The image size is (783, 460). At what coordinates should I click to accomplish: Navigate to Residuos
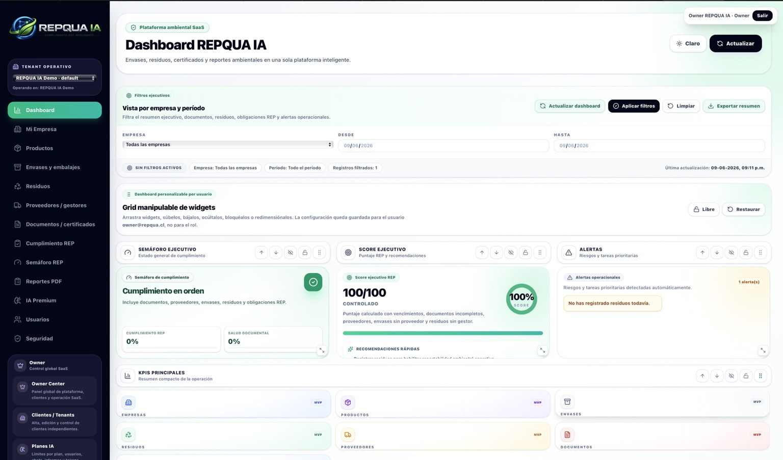click(55, 186)
